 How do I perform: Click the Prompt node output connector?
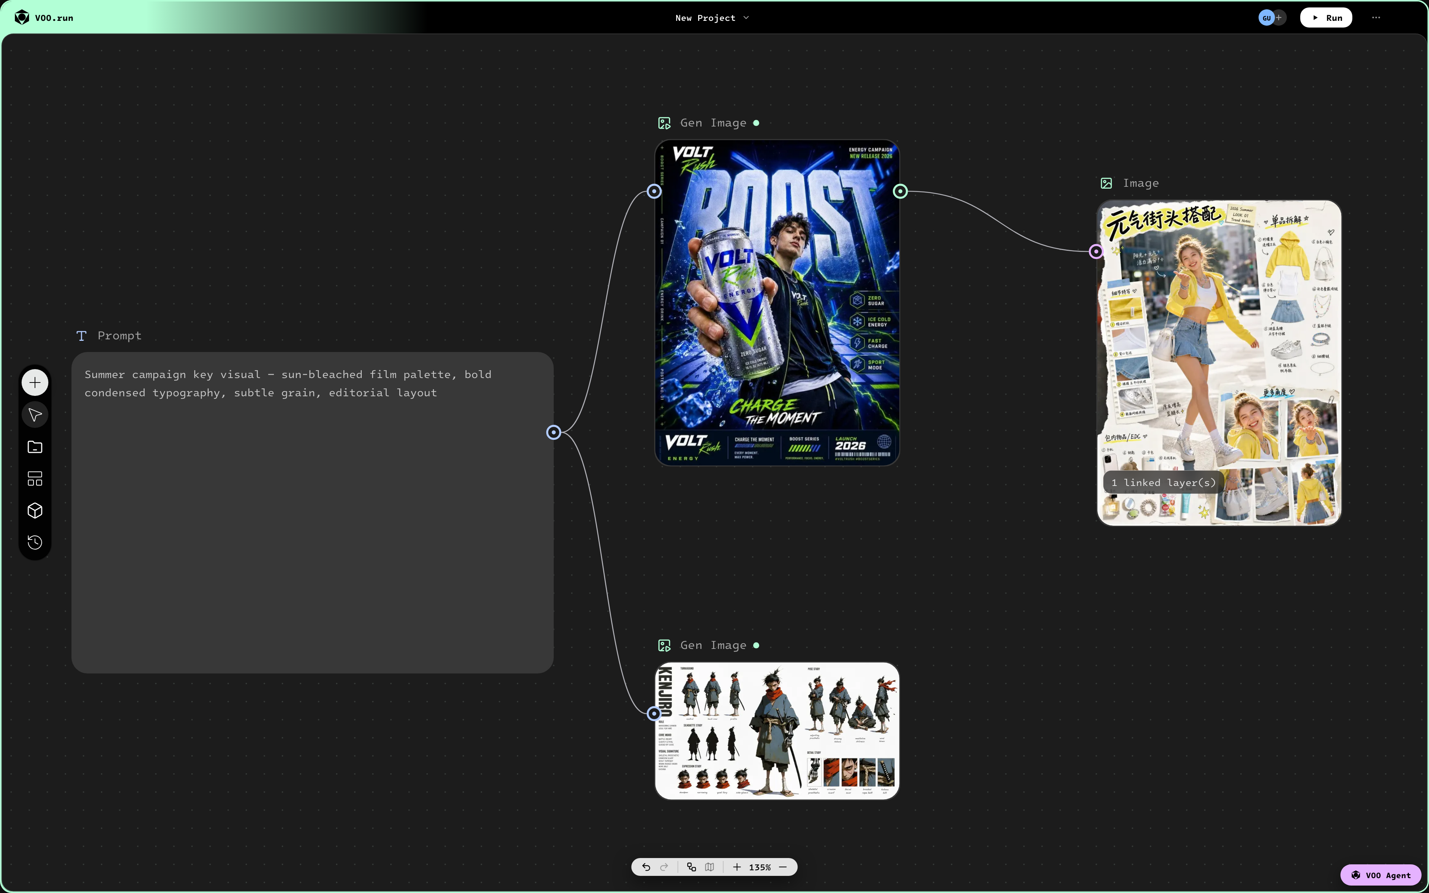[x=553, y=432]
